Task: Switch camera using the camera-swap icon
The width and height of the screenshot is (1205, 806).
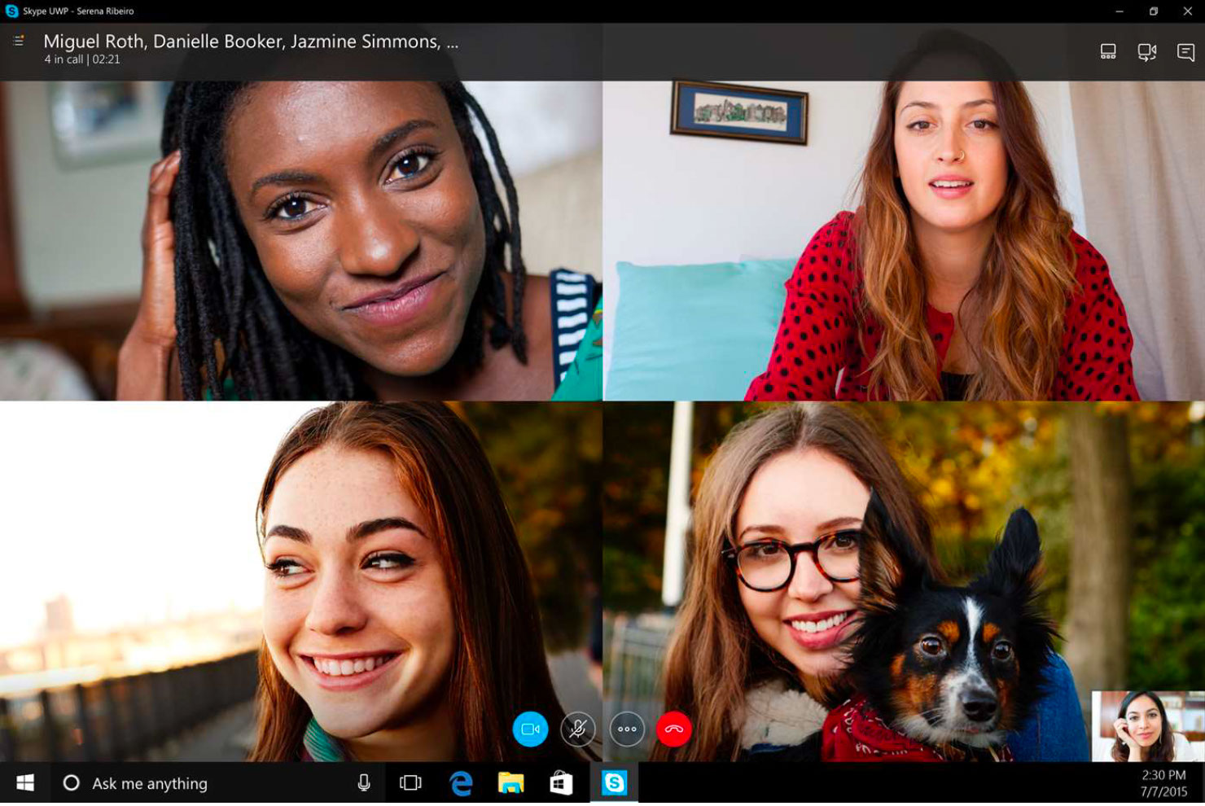Action: 1146,50
